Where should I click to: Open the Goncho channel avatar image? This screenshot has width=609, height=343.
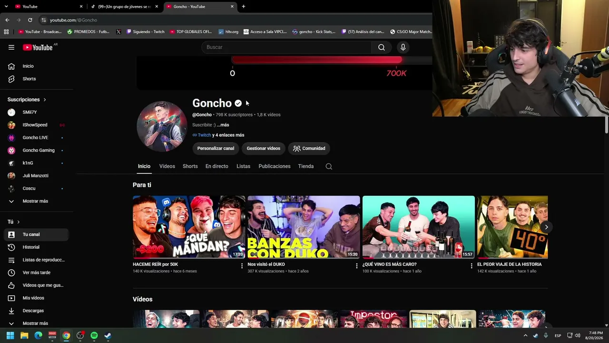pyautogui.click(x=162, y=126)
